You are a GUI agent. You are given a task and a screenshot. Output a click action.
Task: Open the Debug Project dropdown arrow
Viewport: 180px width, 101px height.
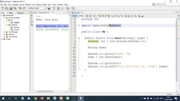(x=70, y=8)
